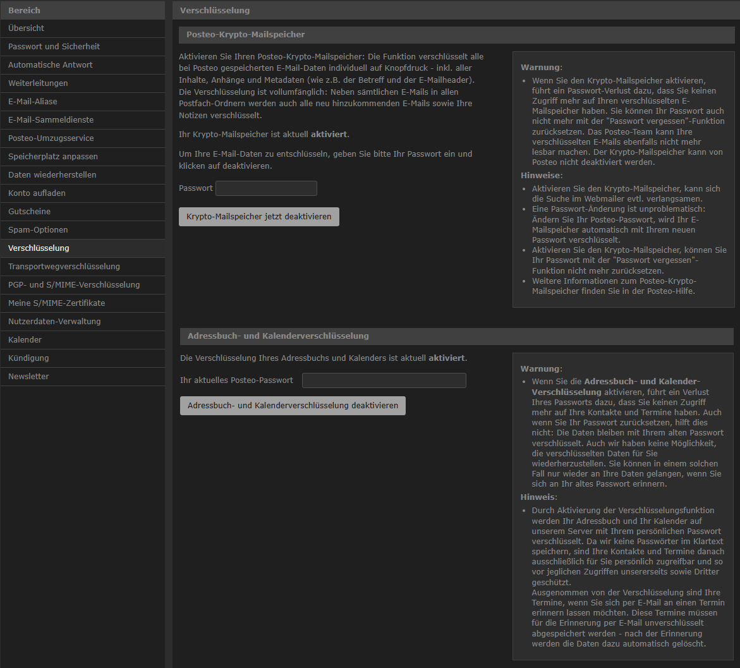740x668 pixels.
Task: Go to Posteo-Umzugsservice
Action: (83, 138)
